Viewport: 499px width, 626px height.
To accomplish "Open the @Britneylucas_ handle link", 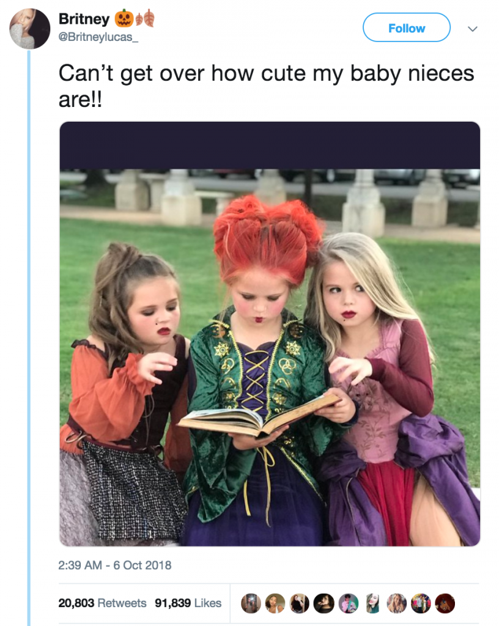I will click(98, 37).
